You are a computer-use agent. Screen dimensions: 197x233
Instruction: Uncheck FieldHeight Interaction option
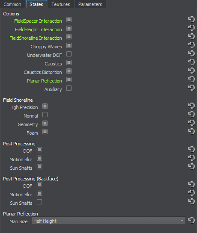69,28
